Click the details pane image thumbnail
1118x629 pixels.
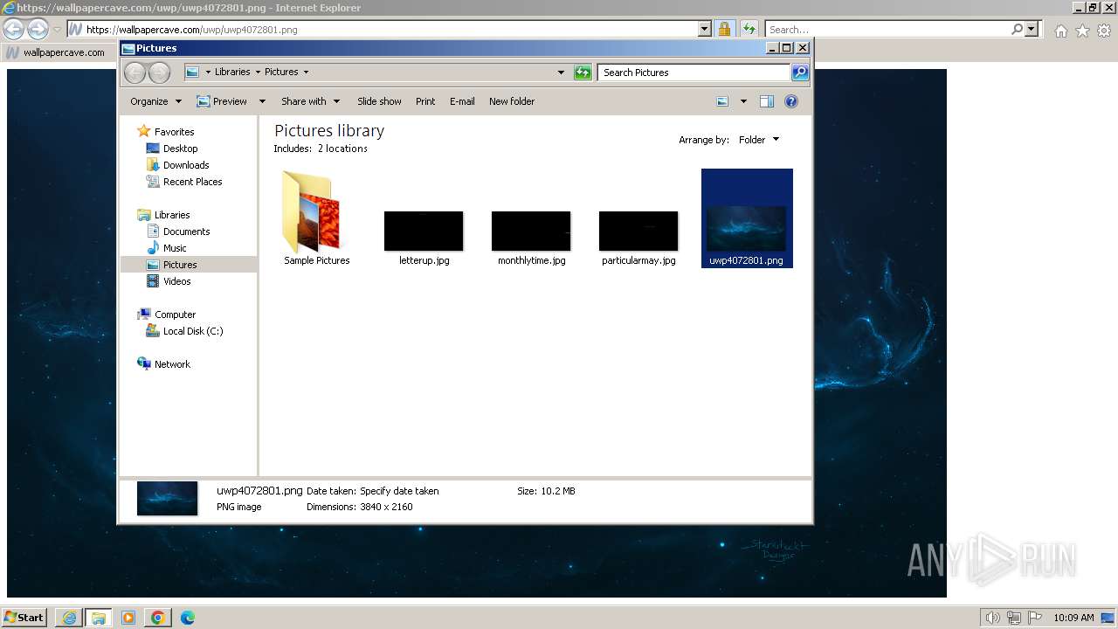167,498
